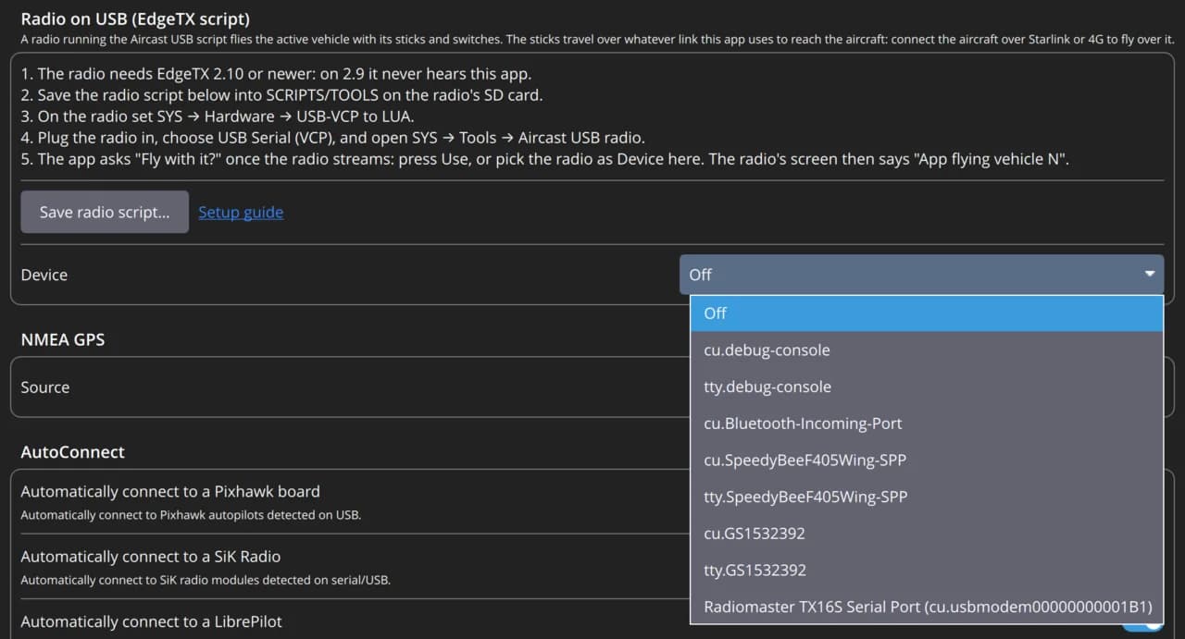Click the NMEA GPS section heading
1185x639 pixels.
pos(63,339)
